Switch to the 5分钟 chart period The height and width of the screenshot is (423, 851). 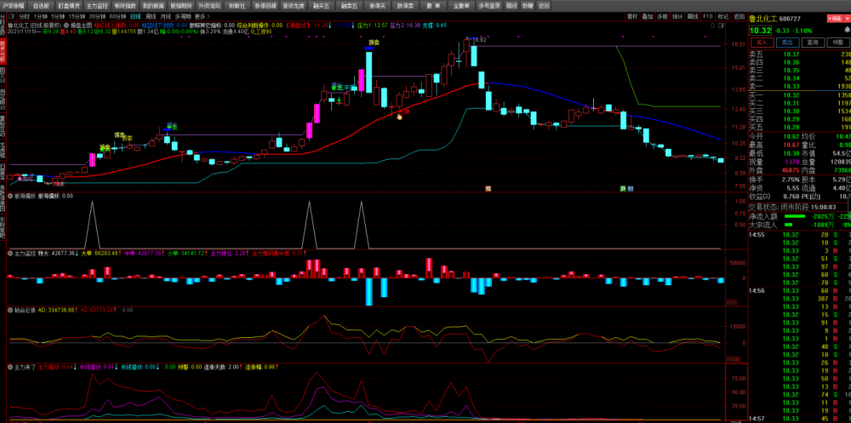(x=58, y=16)
